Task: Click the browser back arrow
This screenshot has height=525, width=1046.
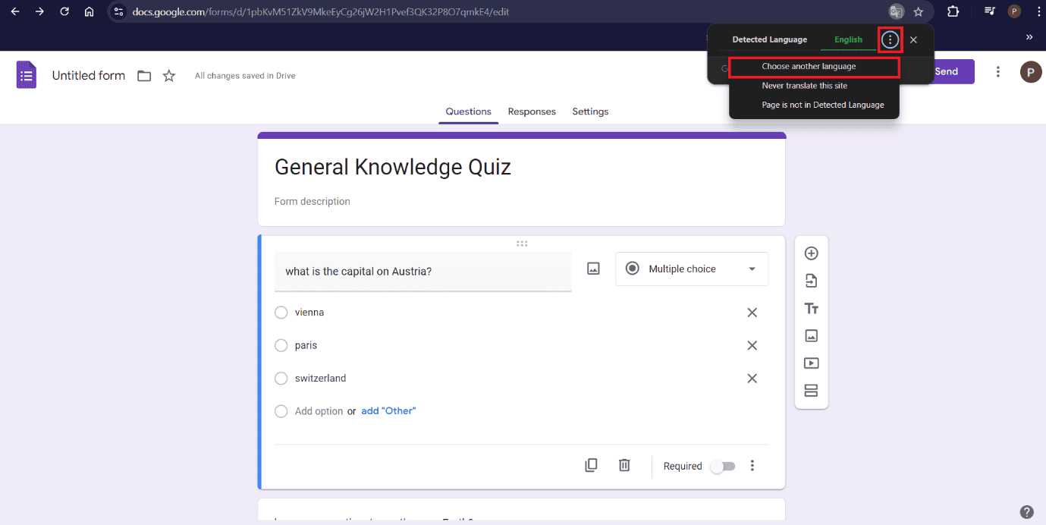Action: point(15,11)
